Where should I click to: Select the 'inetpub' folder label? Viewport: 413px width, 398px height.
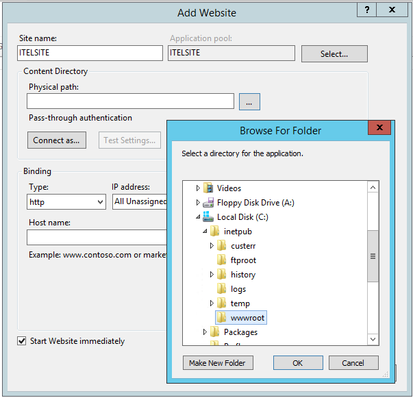238,232
